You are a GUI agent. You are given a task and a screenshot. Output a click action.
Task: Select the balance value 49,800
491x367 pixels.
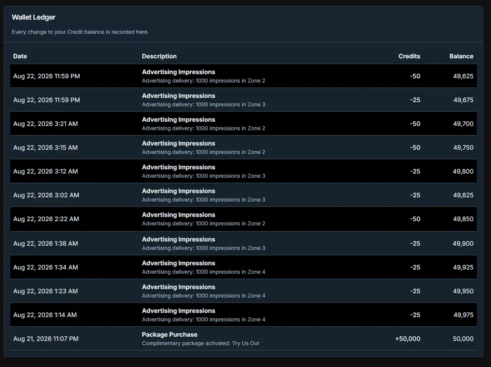463,171
